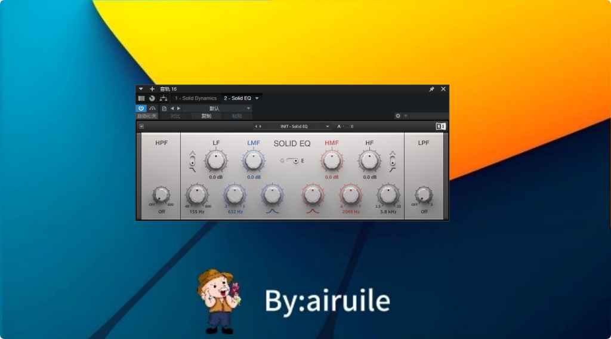This screenshot has height=339, width=611.
Task: Pin the plugin window
Action: (432, 89)
